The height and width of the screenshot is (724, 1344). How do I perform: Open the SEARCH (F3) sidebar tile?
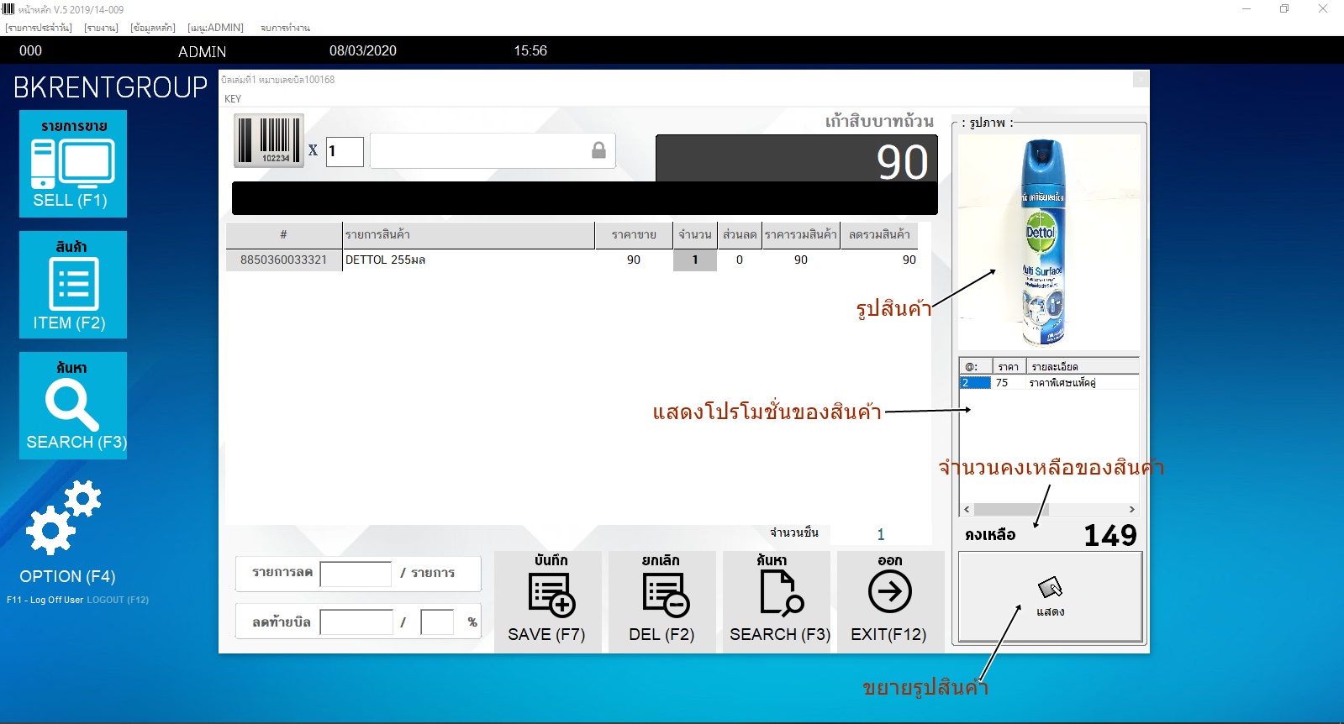pyautogui.click(x=73, y=406)
